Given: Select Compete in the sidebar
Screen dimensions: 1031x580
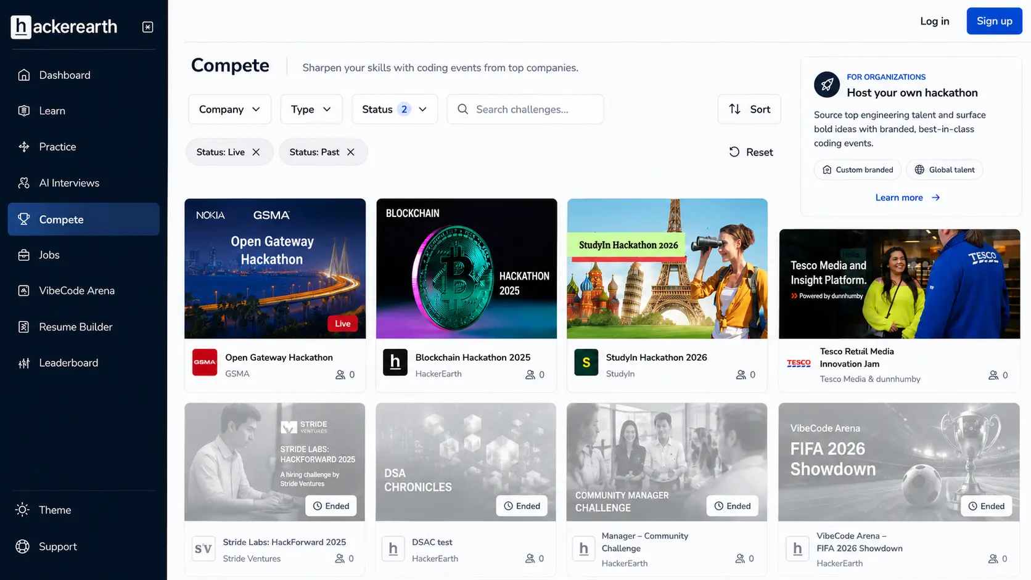Looking at the screenshot, I should 83,219.
